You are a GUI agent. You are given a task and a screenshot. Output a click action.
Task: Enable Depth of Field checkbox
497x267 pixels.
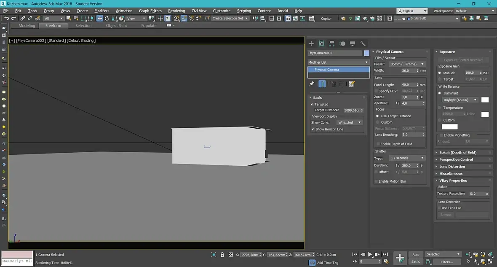(378, 144)
